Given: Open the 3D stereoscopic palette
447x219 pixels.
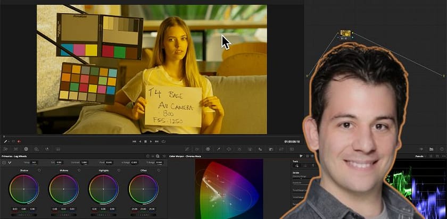Looking at the screenshot, I should click(292, 149).
